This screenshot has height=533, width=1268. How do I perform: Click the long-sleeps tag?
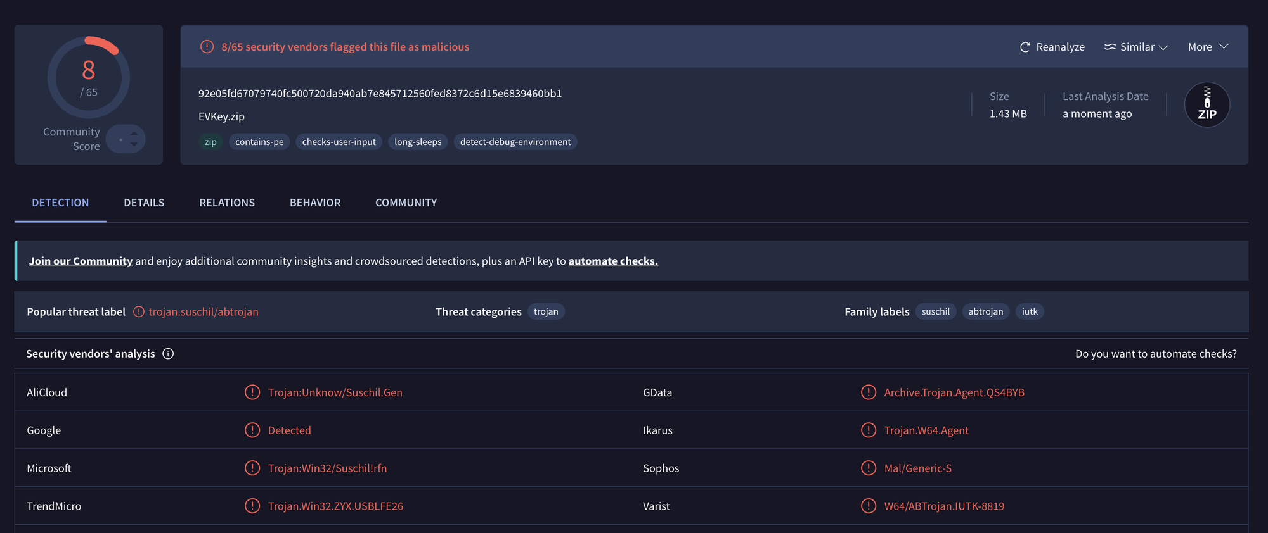pos(418,142)
